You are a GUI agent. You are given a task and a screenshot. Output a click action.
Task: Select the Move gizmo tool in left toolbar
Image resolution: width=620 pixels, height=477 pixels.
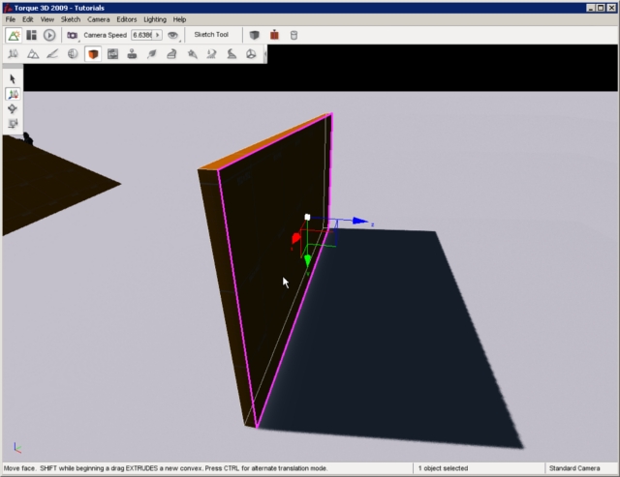click(x=13, y=94)
